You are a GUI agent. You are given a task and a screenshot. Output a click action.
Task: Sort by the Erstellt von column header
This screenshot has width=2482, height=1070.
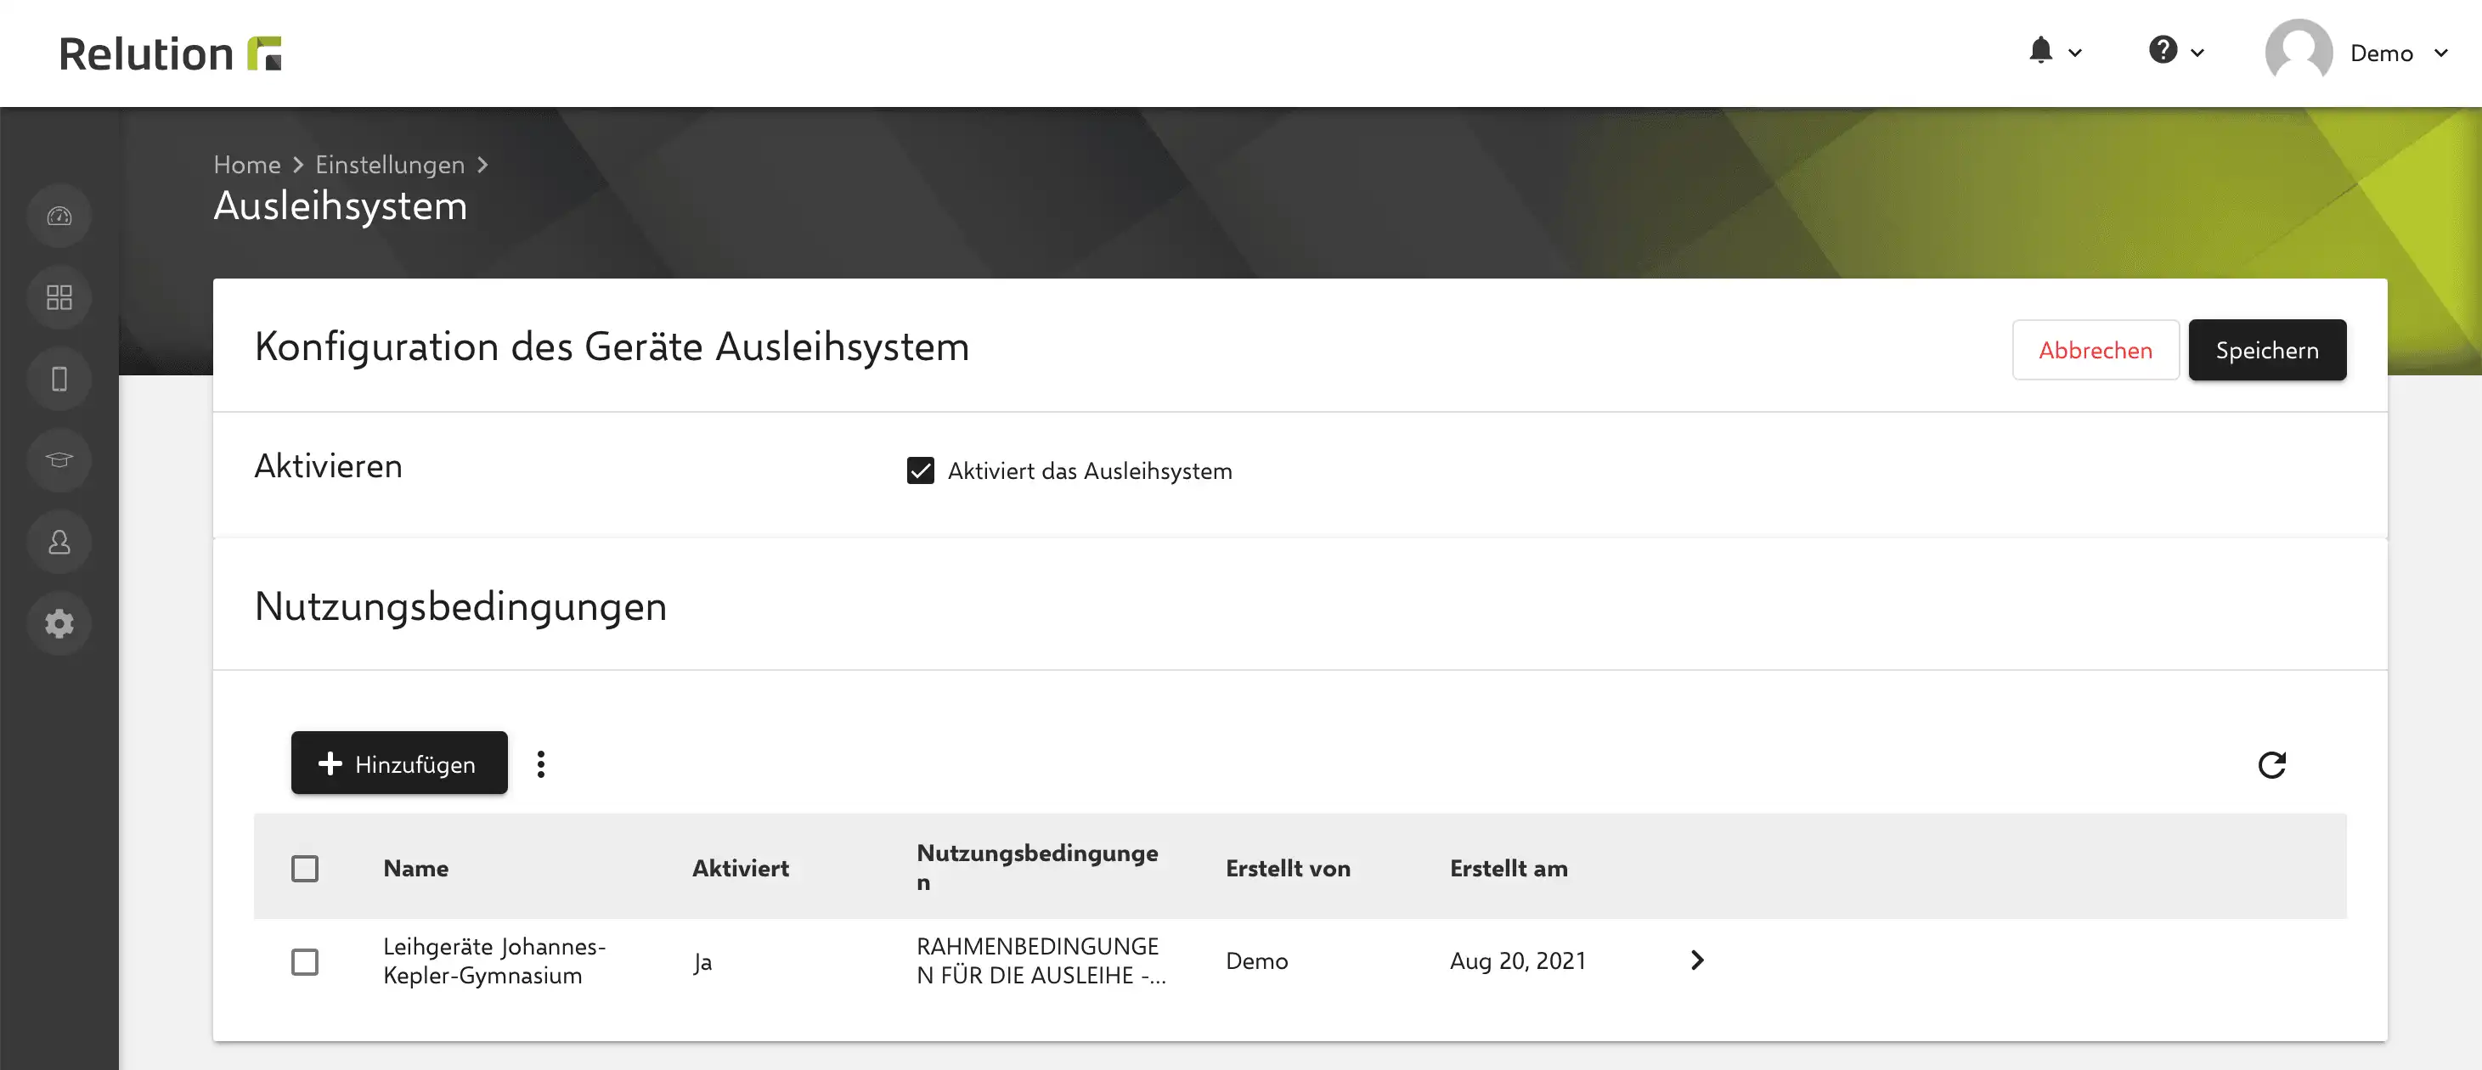(1287, 869)
